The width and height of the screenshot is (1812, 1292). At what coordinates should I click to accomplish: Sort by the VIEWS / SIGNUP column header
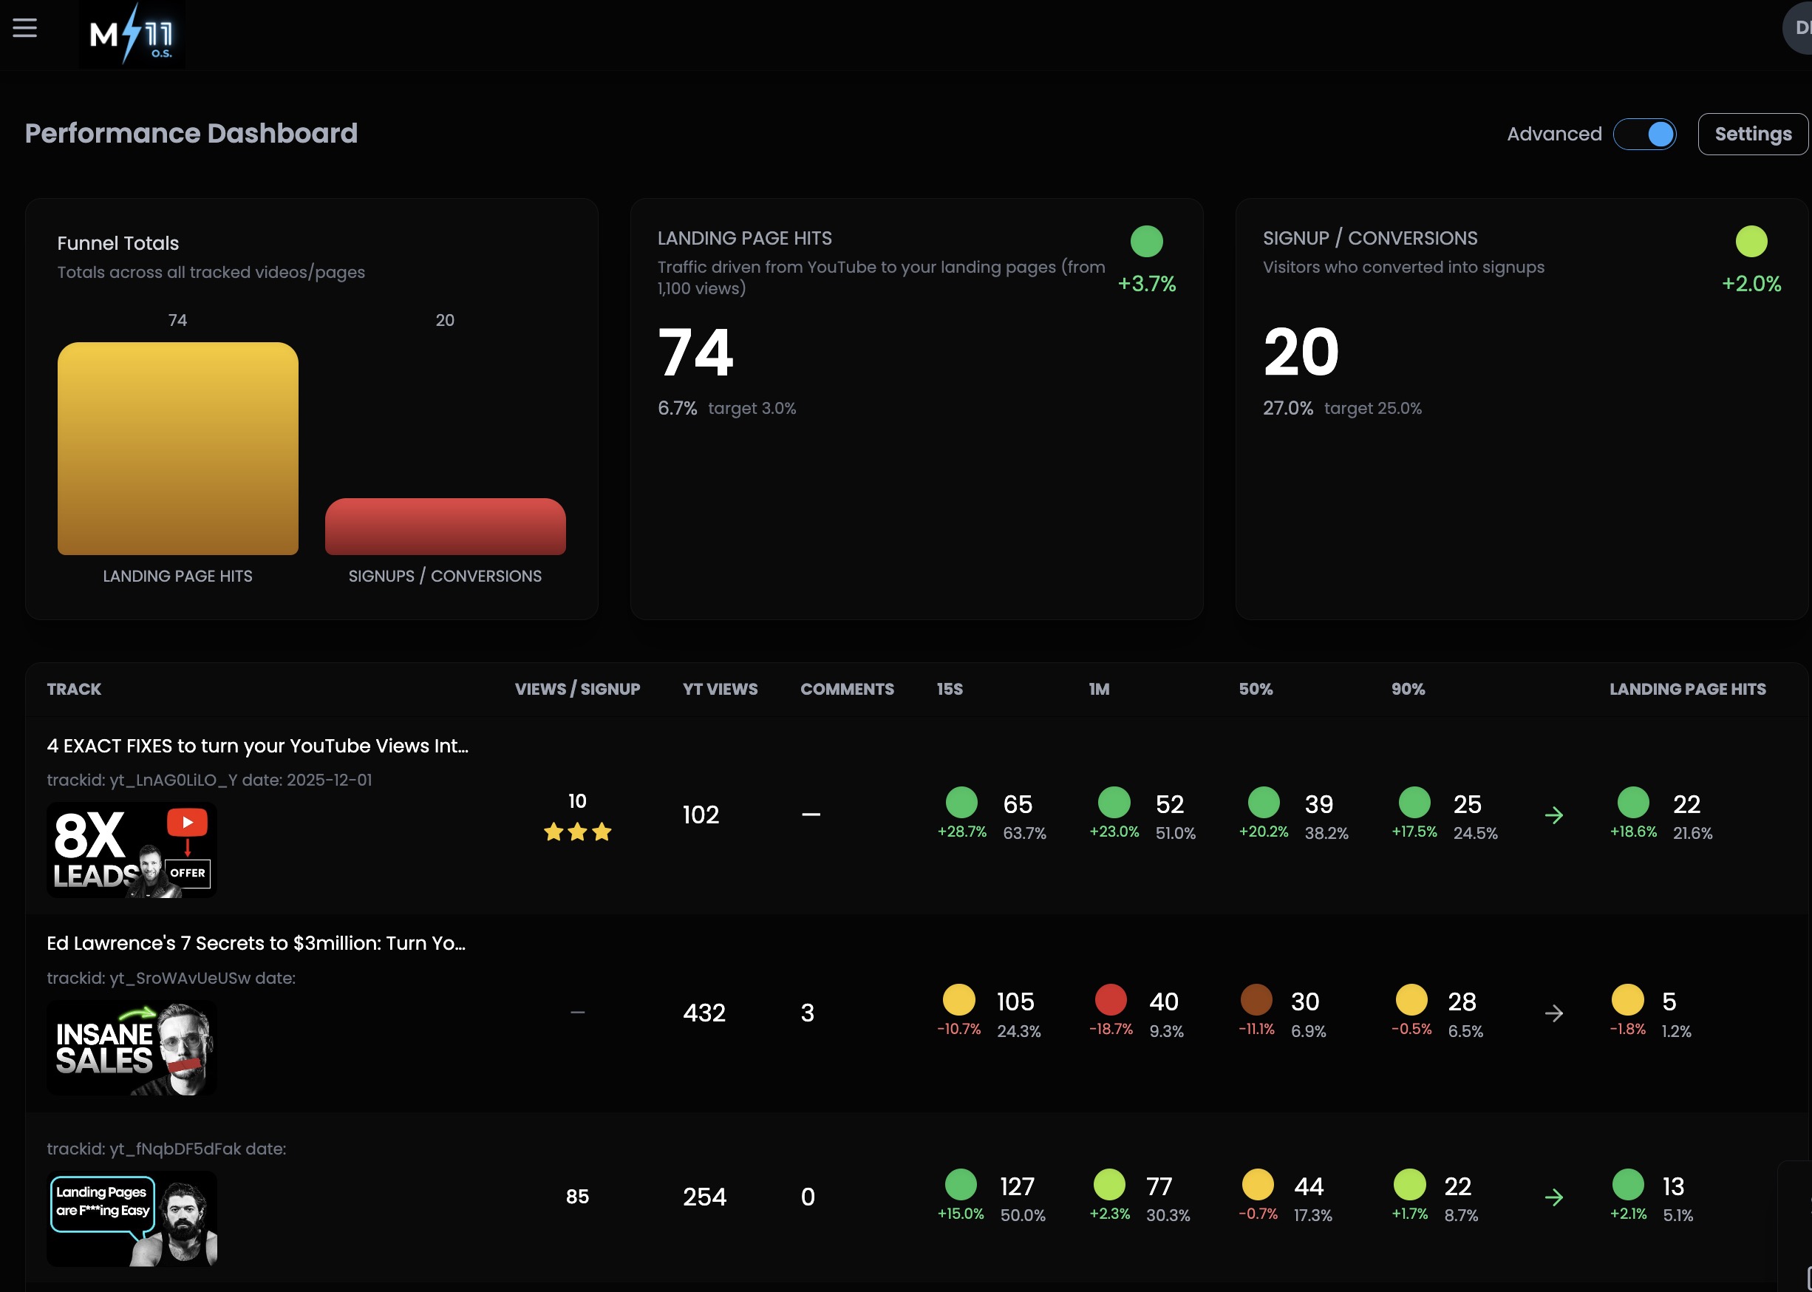pyautogui.click(x=576, y=689)
